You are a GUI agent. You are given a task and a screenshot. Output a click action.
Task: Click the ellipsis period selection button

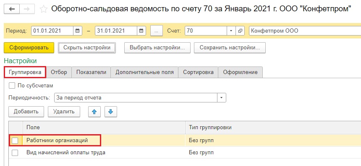click(157, 31)
